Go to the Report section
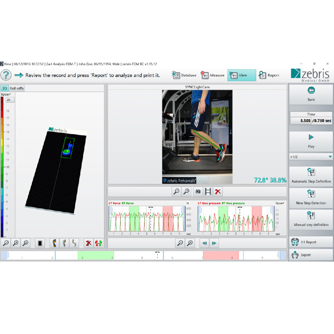The height and width of the screenshot is (334, 334). click(269, 75)
